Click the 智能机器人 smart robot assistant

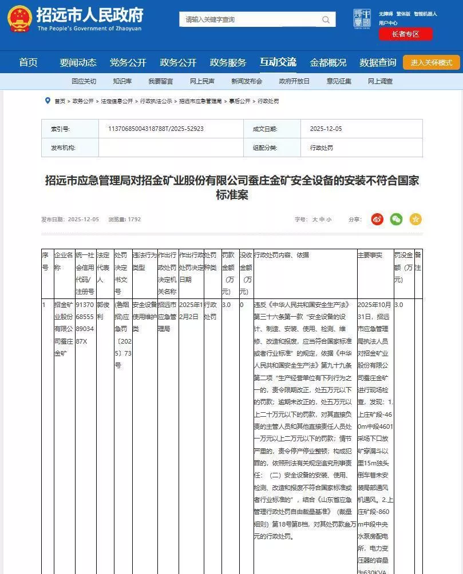[425, 14]
